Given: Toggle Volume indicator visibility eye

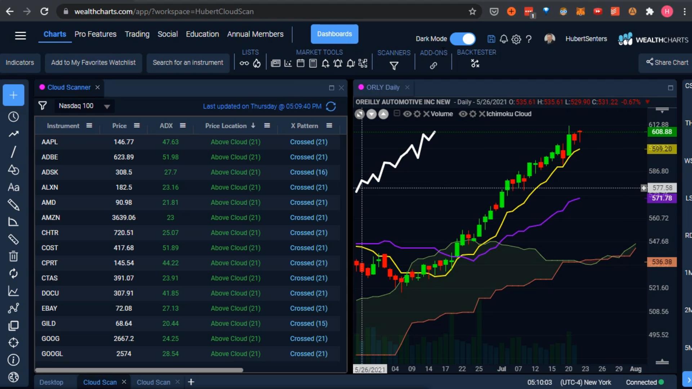Looking at the screenshot, I should (x=407, y=114).
